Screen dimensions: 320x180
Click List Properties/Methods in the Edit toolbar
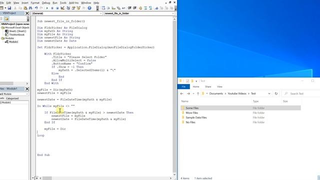pyautogui.click(x=103, y=8)
